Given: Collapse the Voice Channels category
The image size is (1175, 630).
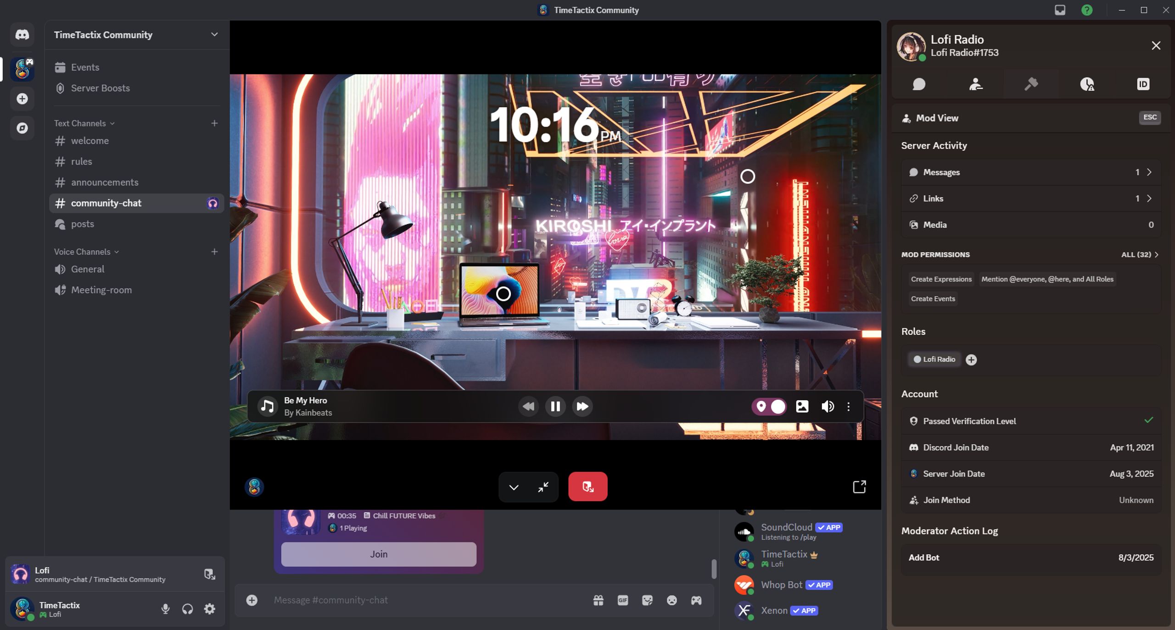Looking at the screenshot, I should [86, 252].
